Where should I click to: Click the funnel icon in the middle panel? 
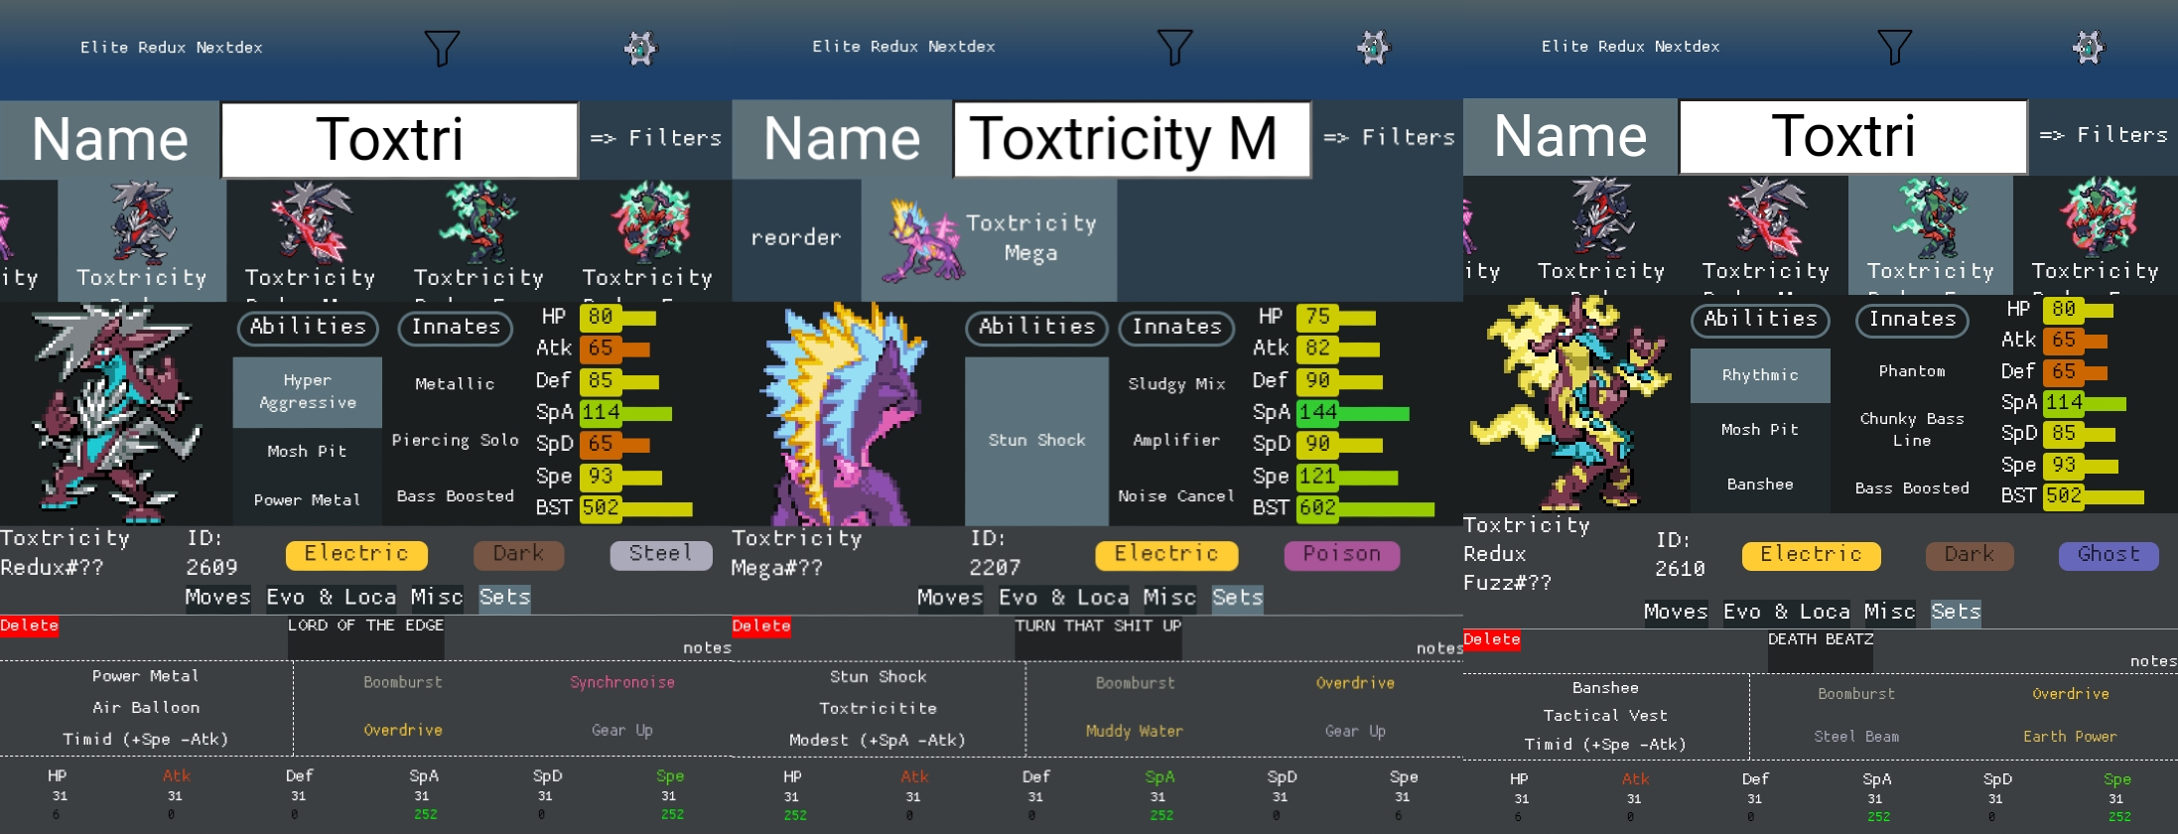click(1174, 47)
